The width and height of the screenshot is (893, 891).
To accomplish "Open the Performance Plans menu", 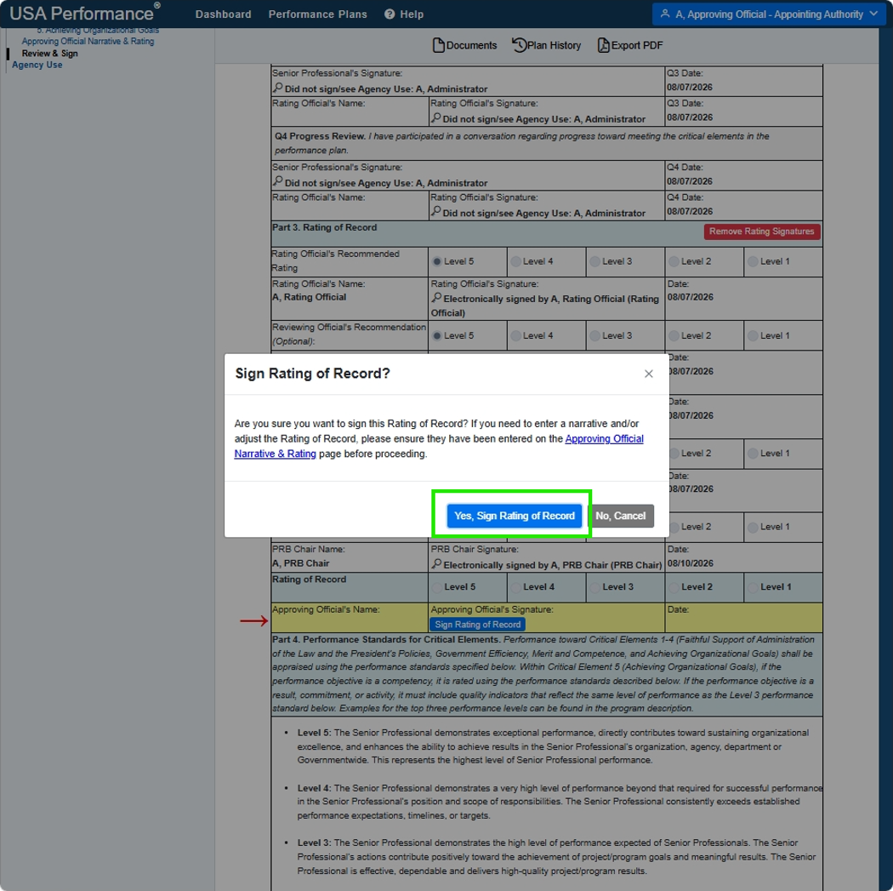I will [x=318, y=14].
